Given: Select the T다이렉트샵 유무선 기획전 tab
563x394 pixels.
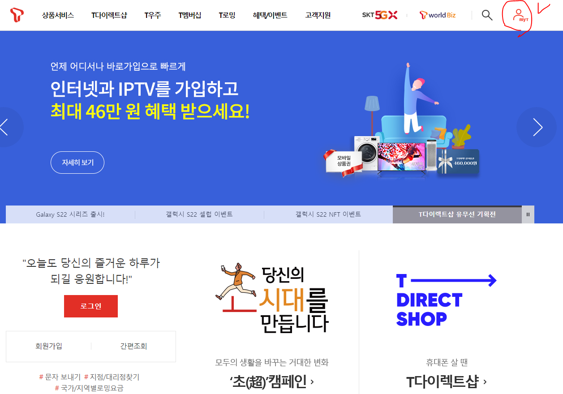Looking at the screenshot, I should (x=457, y=214).
